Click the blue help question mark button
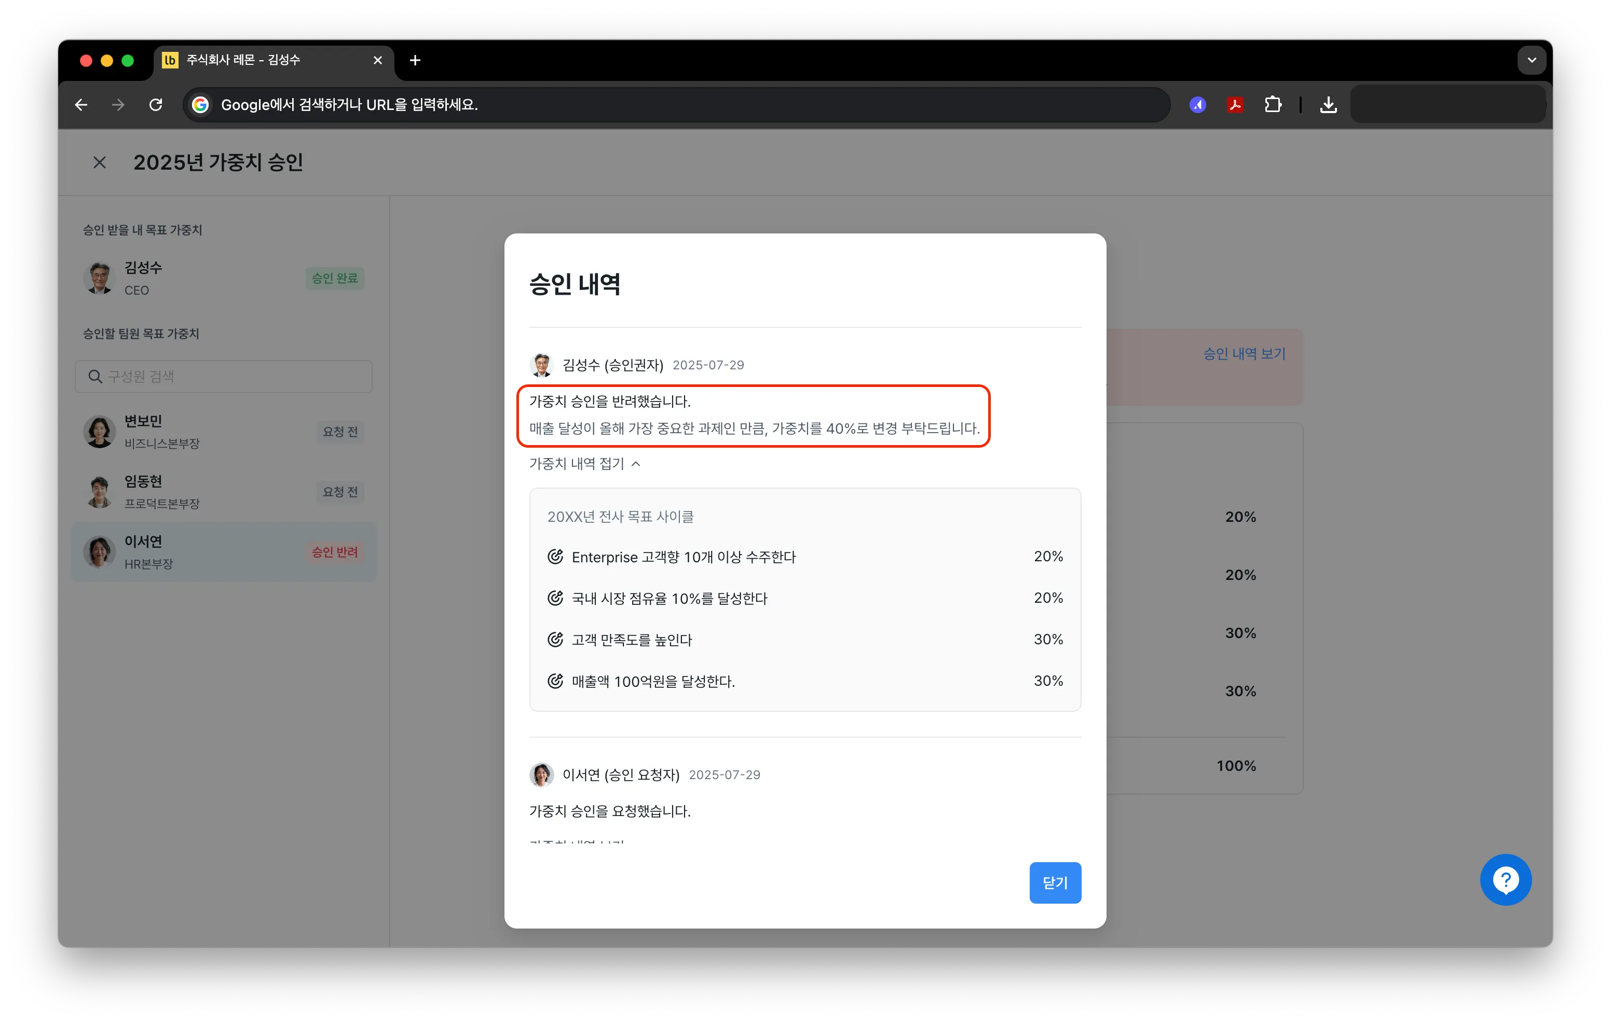 click(x=1505, y=879)
